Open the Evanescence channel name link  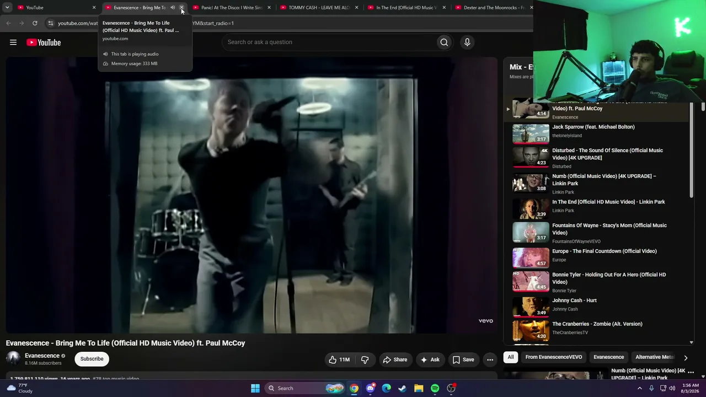click(x=42, y=356)
